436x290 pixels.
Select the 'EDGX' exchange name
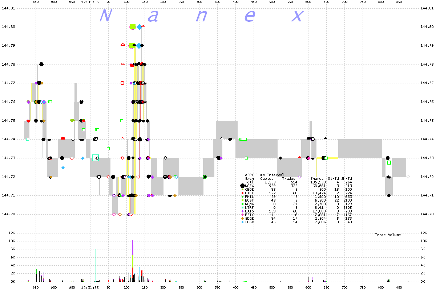pos(250,222)
